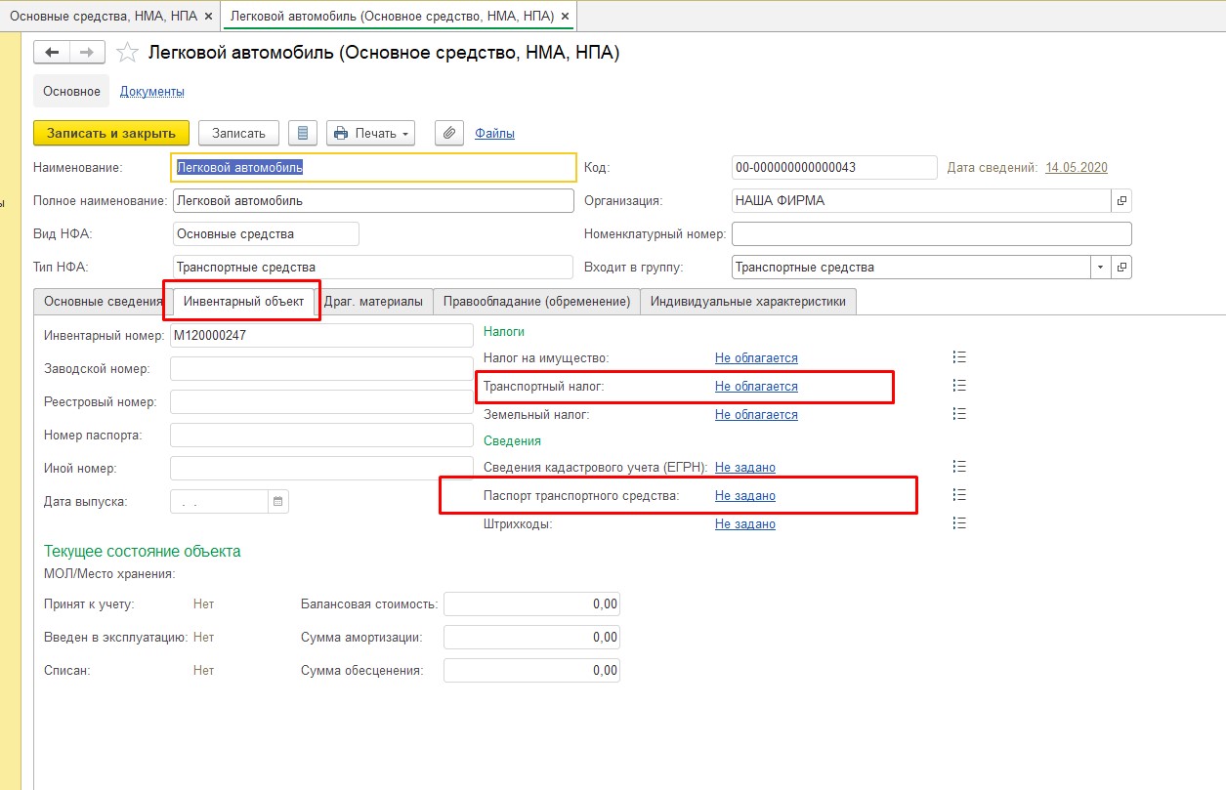Close the Основные средства, НМА, НПА tab

click(x=208, y=17)
